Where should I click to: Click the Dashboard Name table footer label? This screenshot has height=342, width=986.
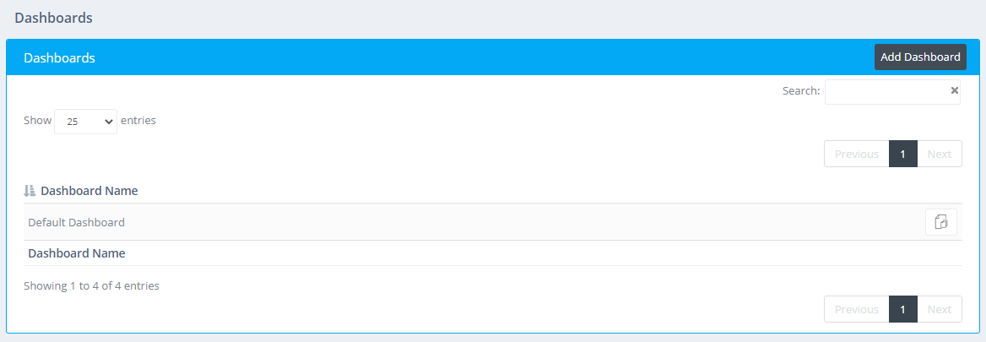76,253
